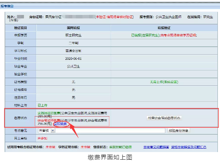Select the 国网填报 column header
This screenshot has width=220, height=161.
73,28
